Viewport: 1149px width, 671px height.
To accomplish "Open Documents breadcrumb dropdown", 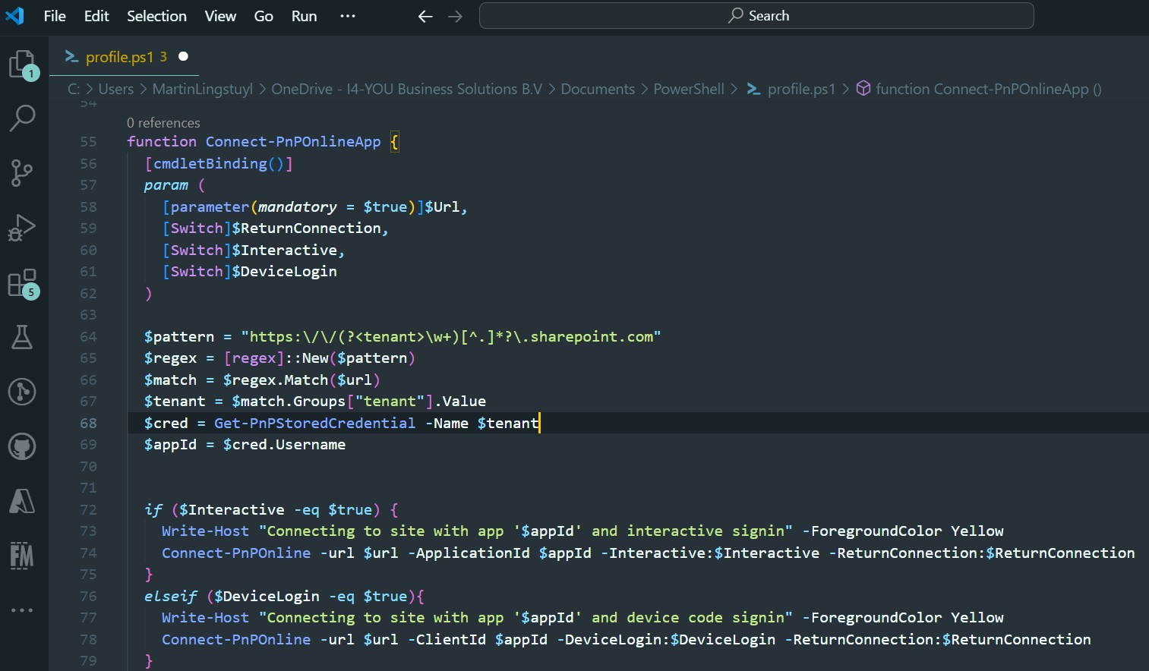I will [x=598, y=89].
